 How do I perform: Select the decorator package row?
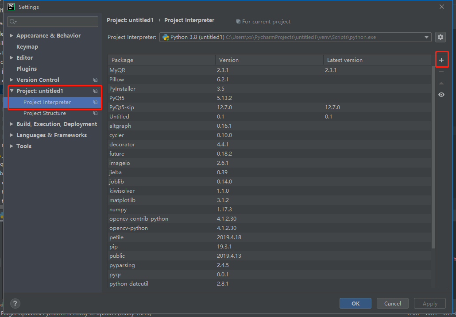[x=270, y=144]
